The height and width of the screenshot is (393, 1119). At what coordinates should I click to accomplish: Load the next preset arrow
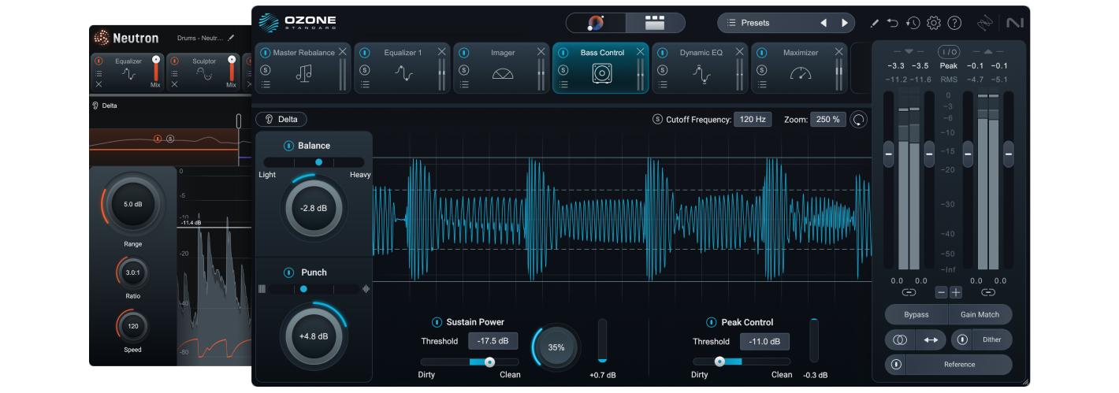(x=845, y=23)
